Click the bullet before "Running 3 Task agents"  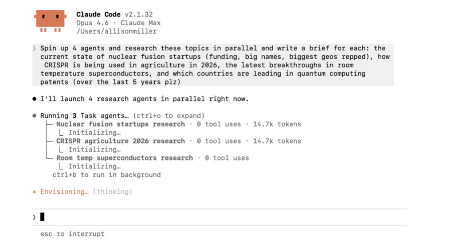34,116
